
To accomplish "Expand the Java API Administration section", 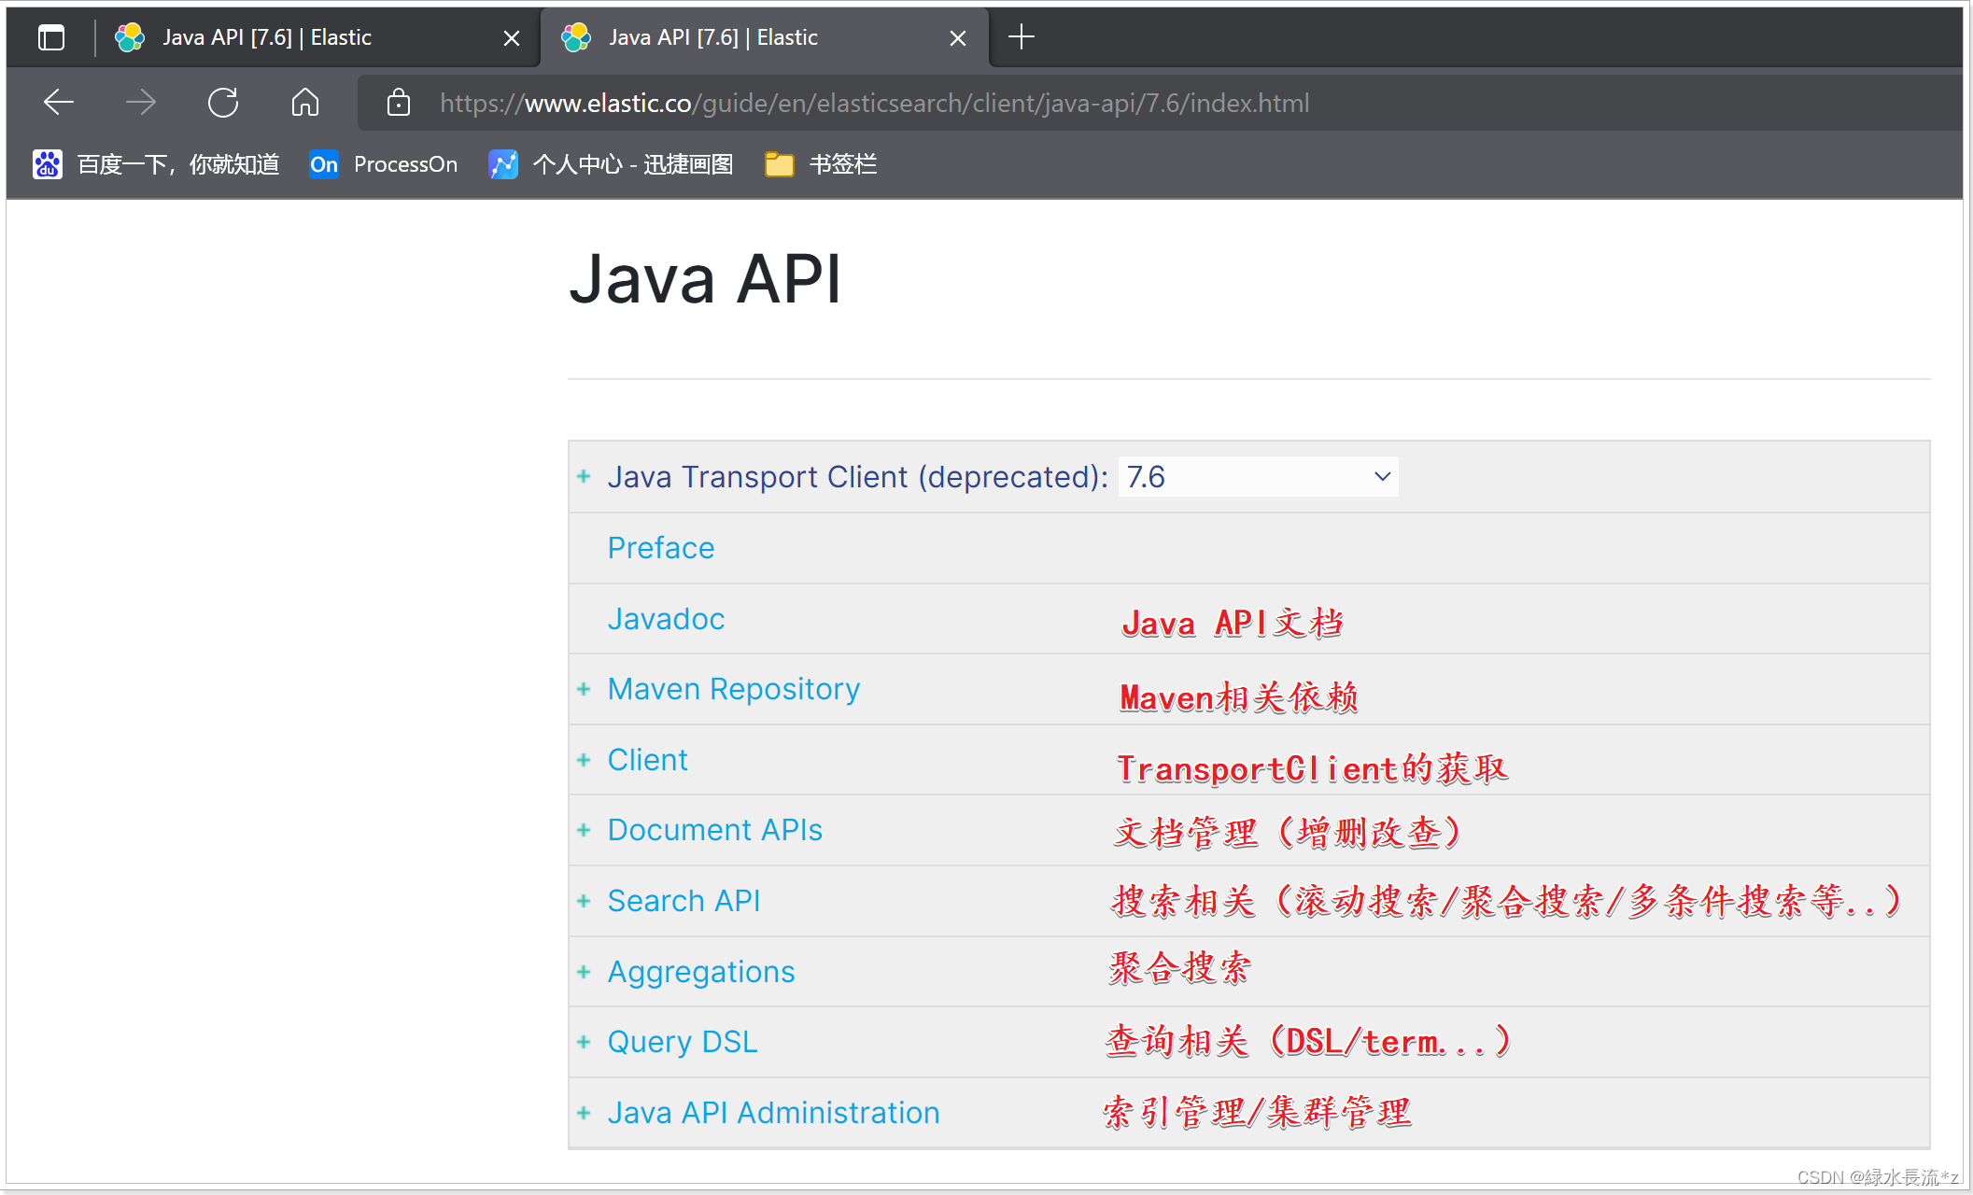I will 585,1113.
